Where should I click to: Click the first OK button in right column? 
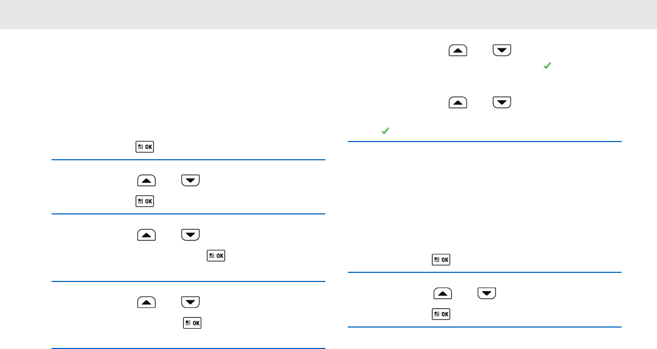point(441,260)
